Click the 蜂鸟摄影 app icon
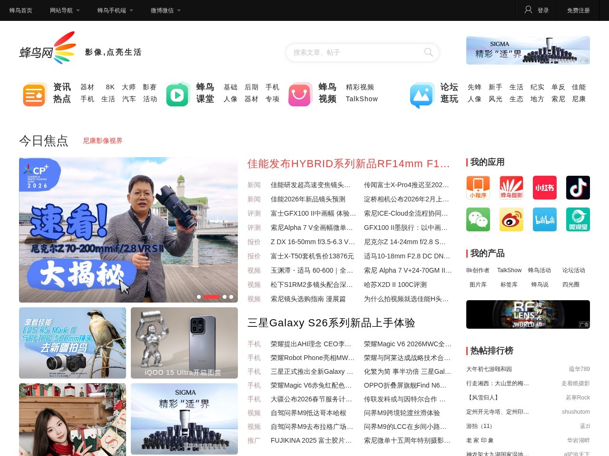This screenshot has height=456, width=609. point(511,188)
